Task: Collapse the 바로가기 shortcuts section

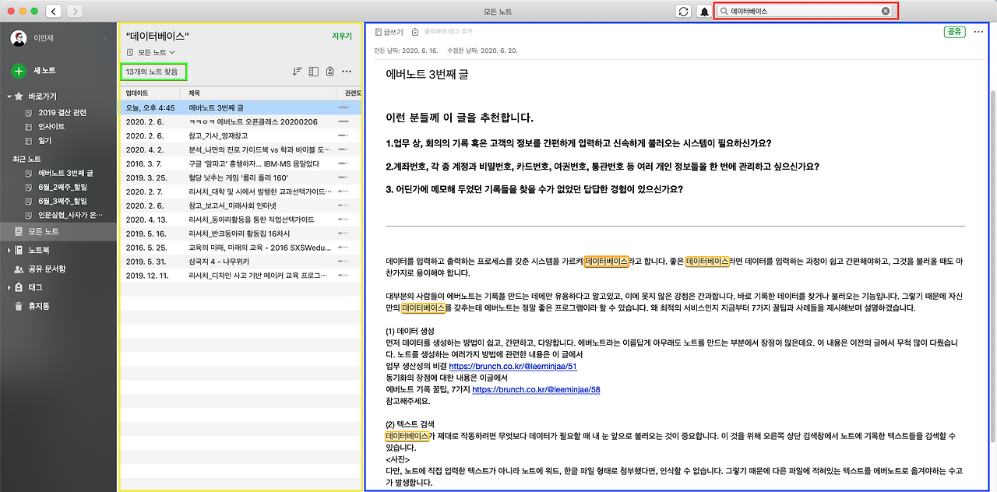Action: 9,97
